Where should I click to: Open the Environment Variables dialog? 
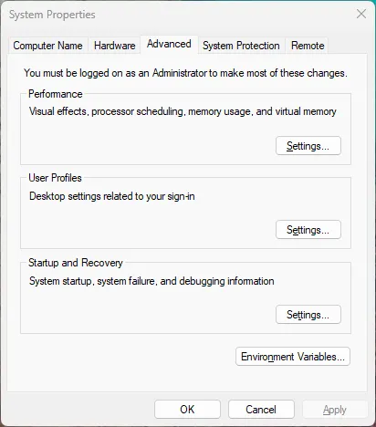click(293, 357)
